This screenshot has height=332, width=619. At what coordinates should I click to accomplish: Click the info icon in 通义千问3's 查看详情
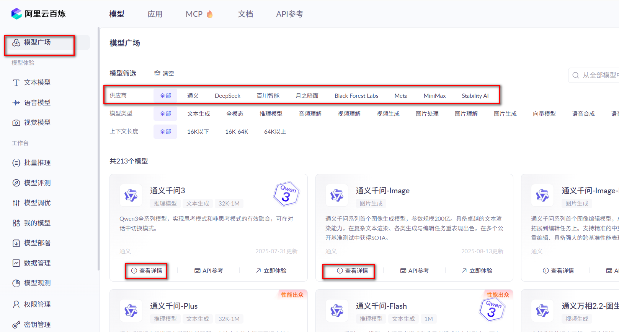134,270
